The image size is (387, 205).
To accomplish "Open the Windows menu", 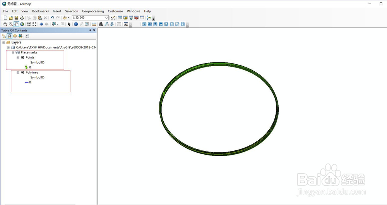I will click(134, 11).
